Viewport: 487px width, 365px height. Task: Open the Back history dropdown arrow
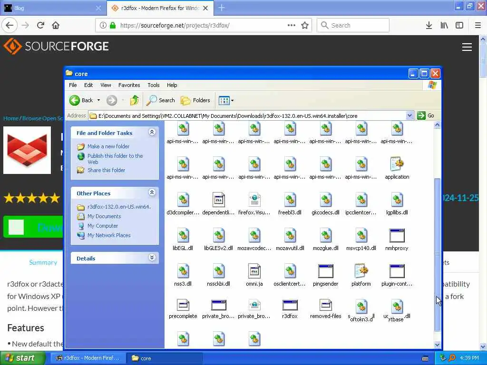99,100
